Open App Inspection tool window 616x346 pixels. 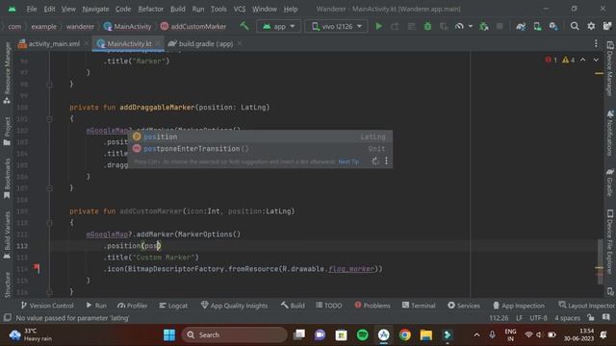pyautogui.click(x=519, y=306)
